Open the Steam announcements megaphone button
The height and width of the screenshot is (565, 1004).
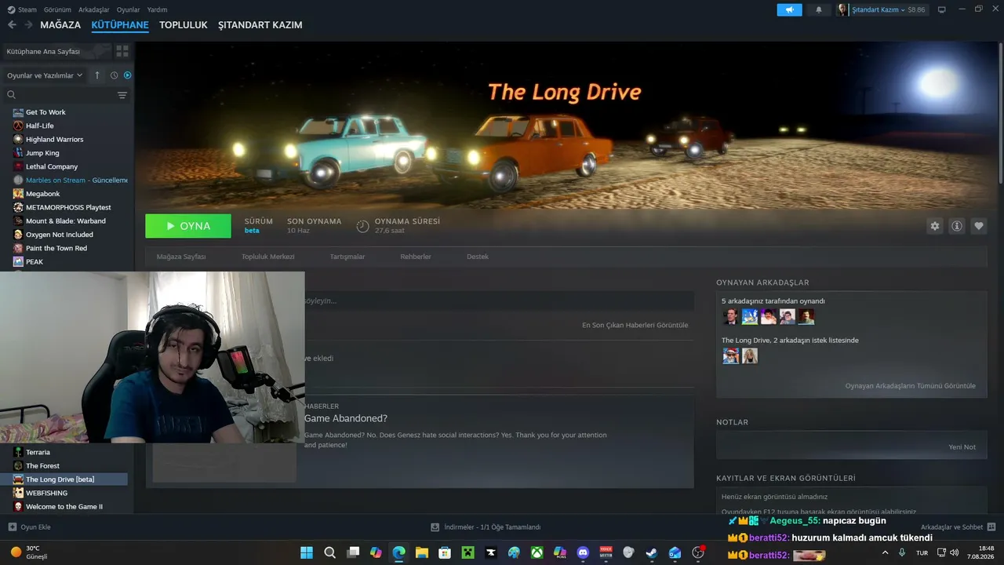pos(789,9)
